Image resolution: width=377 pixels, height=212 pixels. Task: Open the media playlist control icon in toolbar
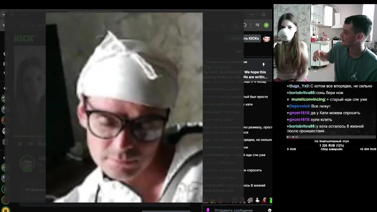[x=257, y=25]
